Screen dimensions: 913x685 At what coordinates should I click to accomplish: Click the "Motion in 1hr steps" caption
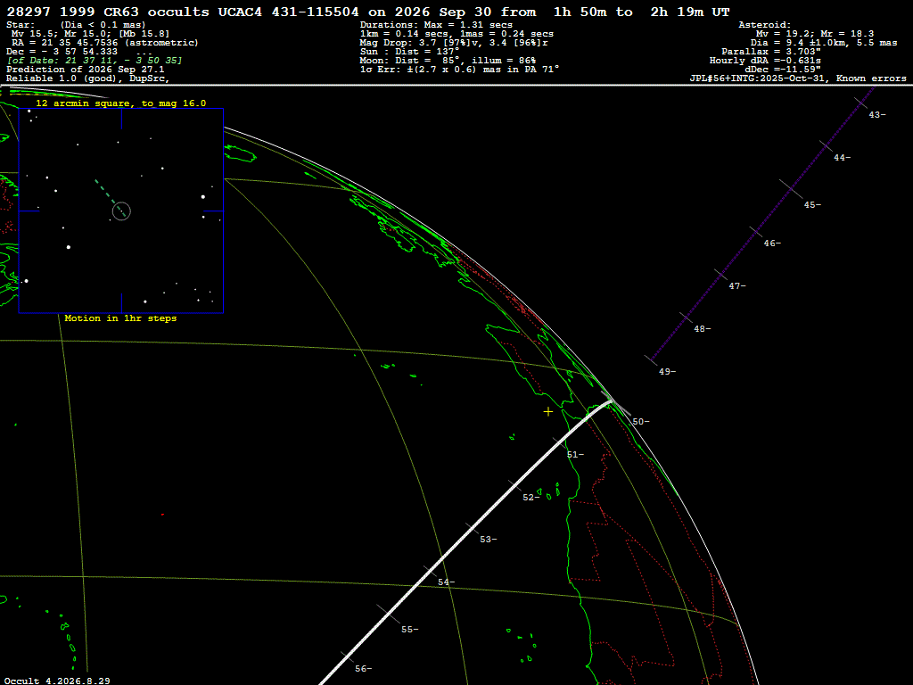coord(120,318)
